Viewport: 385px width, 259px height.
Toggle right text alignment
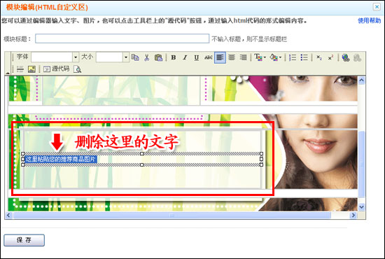(243, 57)
